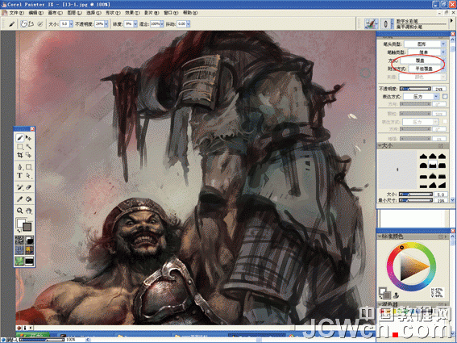This screenshot has width=457, height=343.
Task: Open the 画布 Canvas menu
Action: (x=55, y=13)
